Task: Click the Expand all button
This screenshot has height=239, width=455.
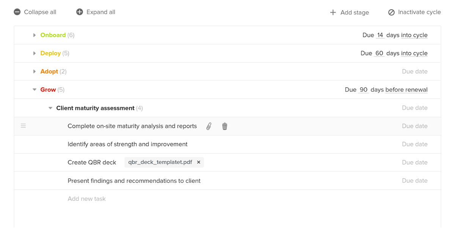Action: click(95, 12)
